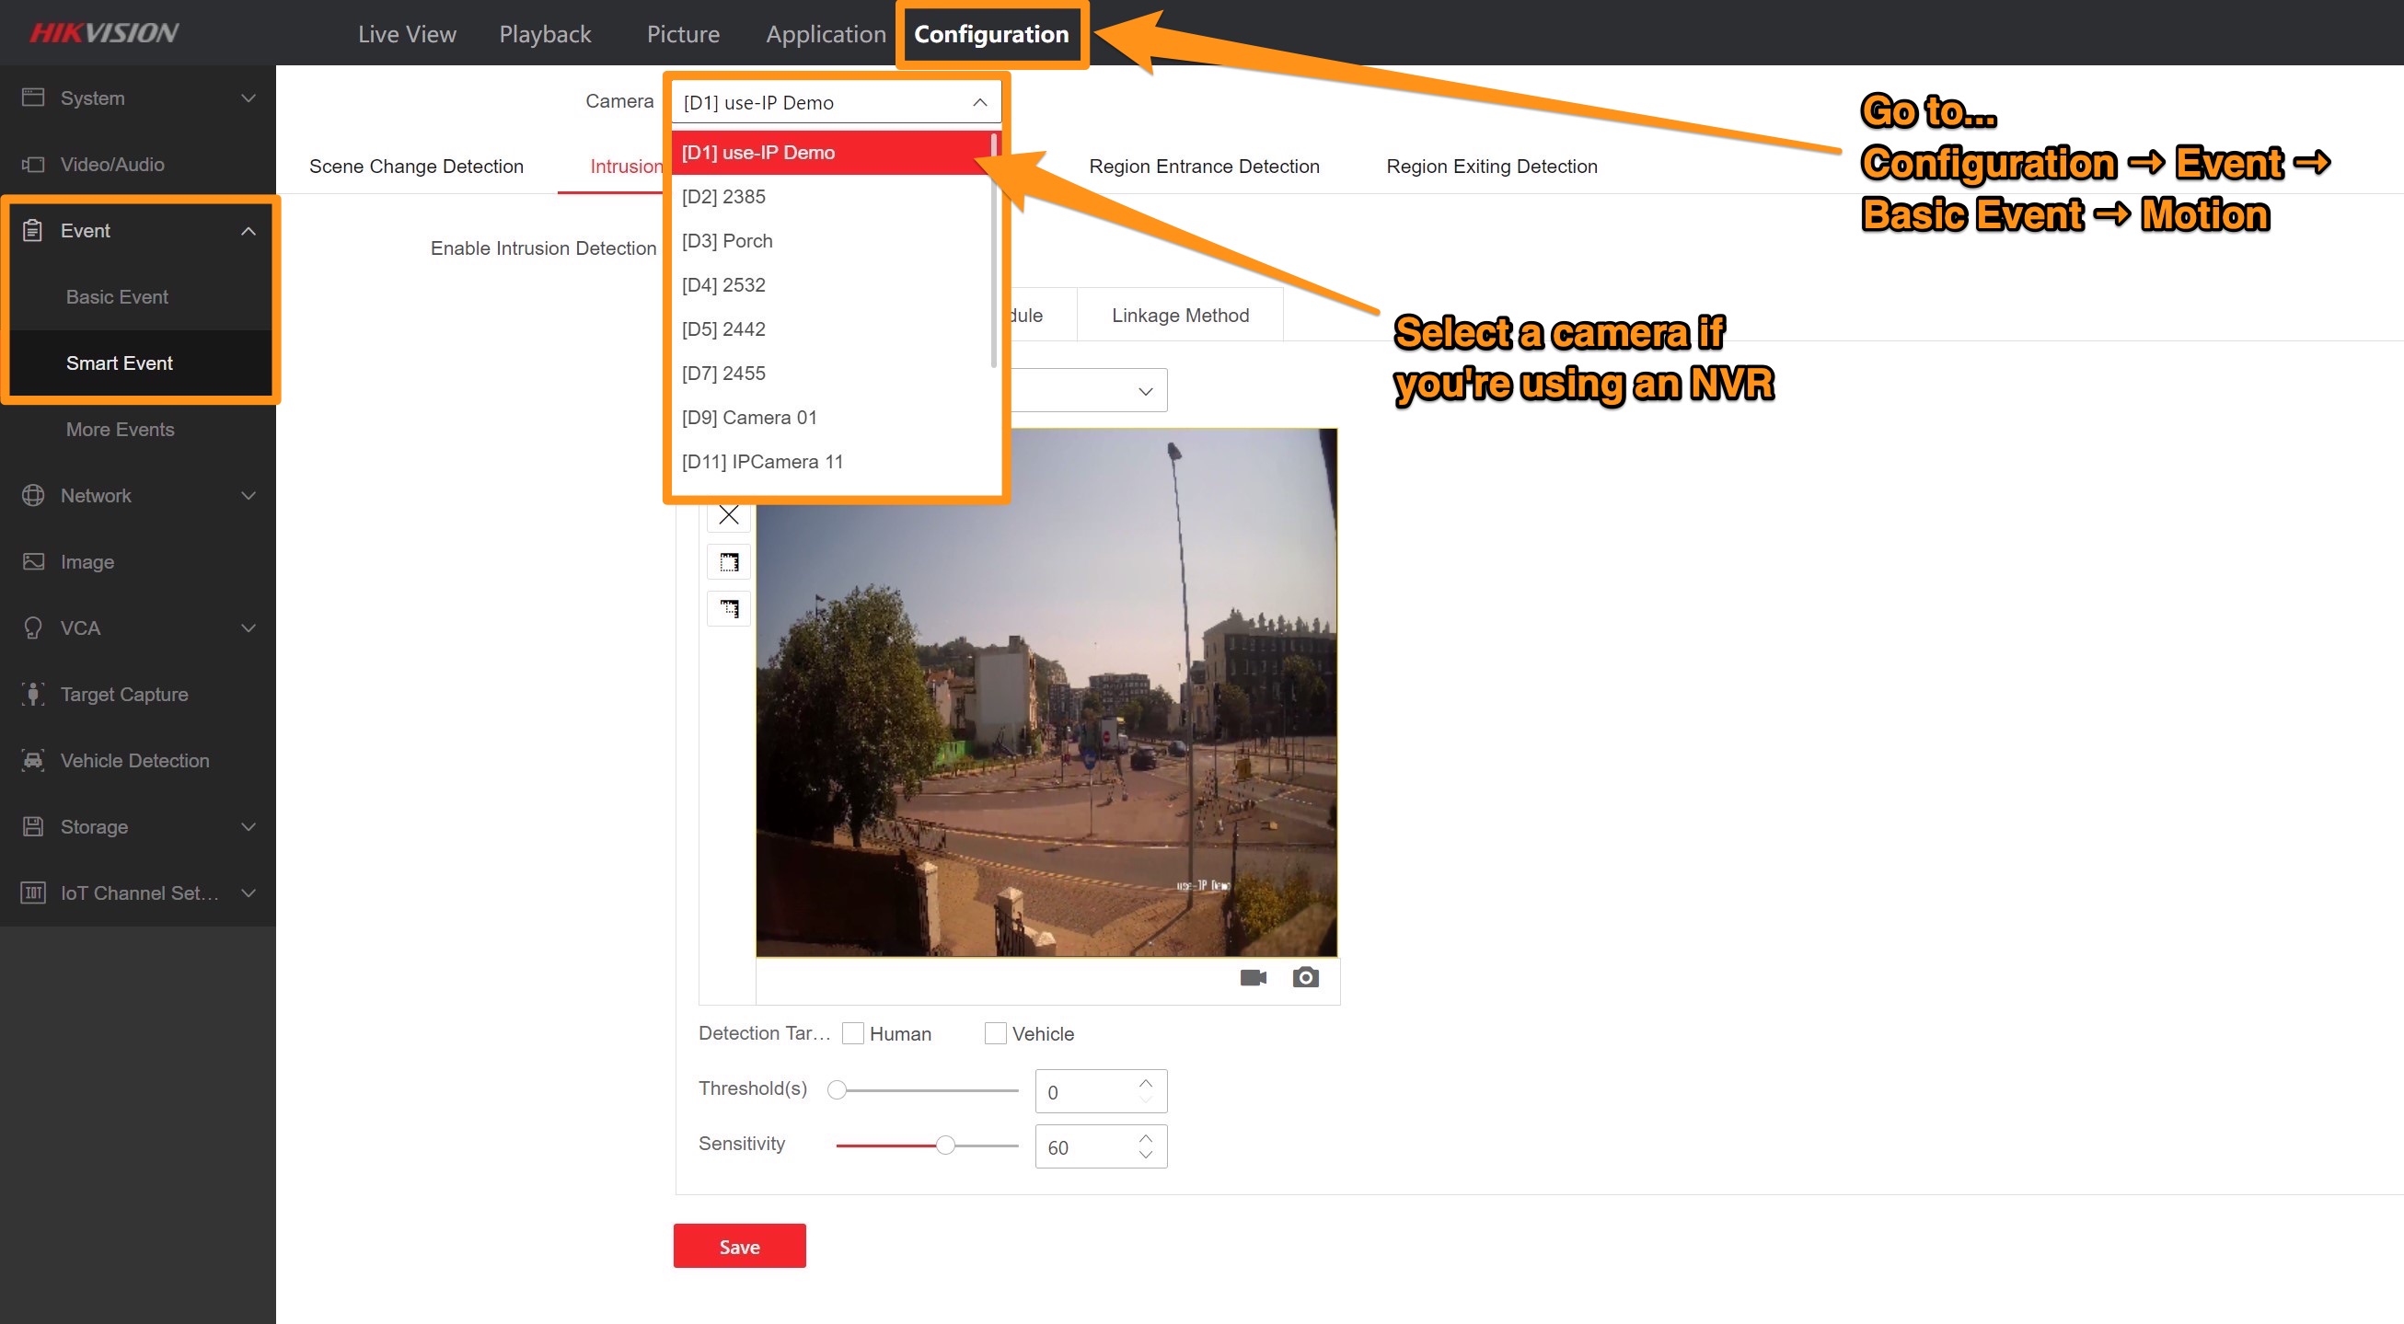Click the Image sidebar icon
The height and width of the screenshot is (1324, 2404).
pyautogui.click(x=32, y=561)
